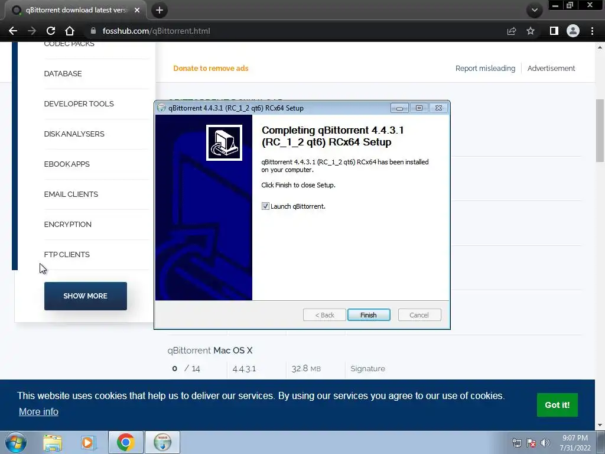Click Report misleading link

tap(485, 69)
